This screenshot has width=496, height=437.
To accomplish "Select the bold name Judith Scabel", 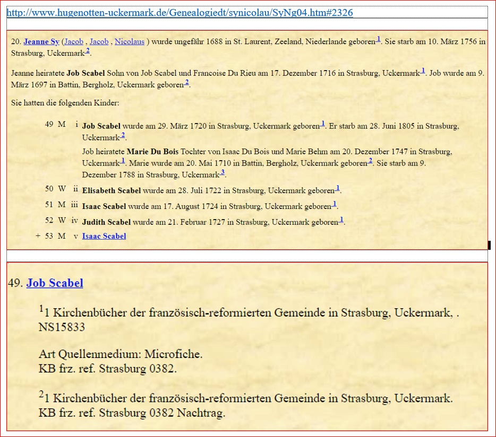I will click(106, 222).
